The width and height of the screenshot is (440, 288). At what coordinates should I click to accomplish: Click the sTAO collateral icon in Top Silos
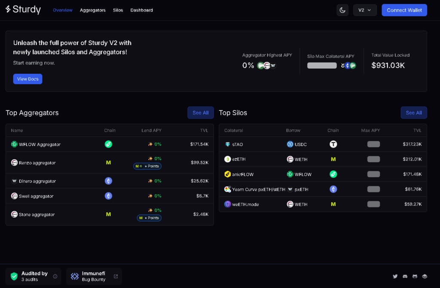(227, 144)
